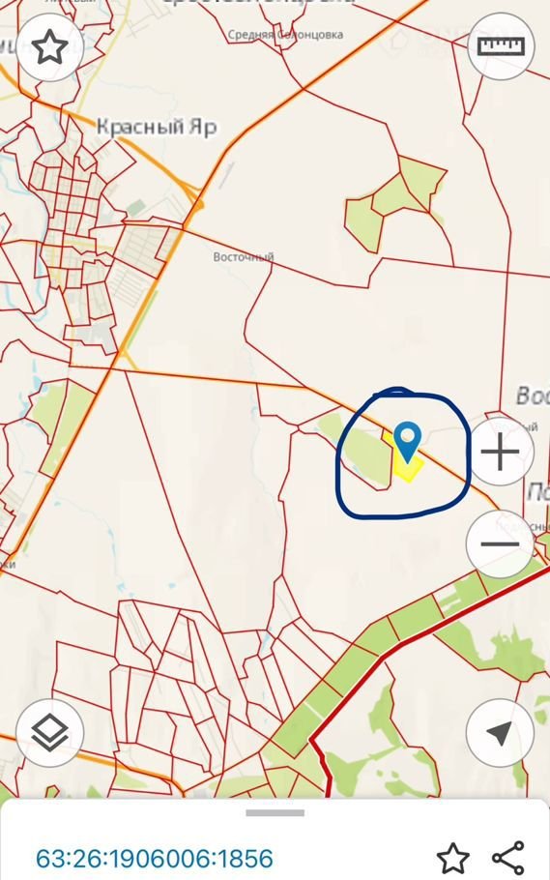550x880 pixels.
Task: Open favorites with the top-left star button
Action: click(50, 47)
